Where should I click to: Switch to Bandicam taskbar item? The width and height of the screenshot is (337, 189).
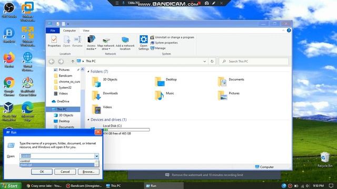[84, 186]
